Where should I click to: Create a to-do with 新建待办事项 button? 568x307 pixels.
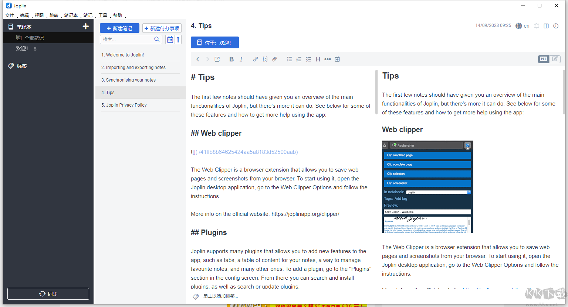coord(162,28)
